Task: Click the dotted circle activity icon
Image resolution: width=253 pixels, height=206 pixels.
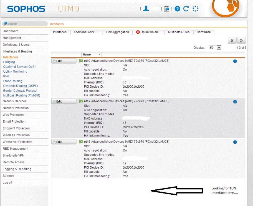Action: (x=196, y=9)
